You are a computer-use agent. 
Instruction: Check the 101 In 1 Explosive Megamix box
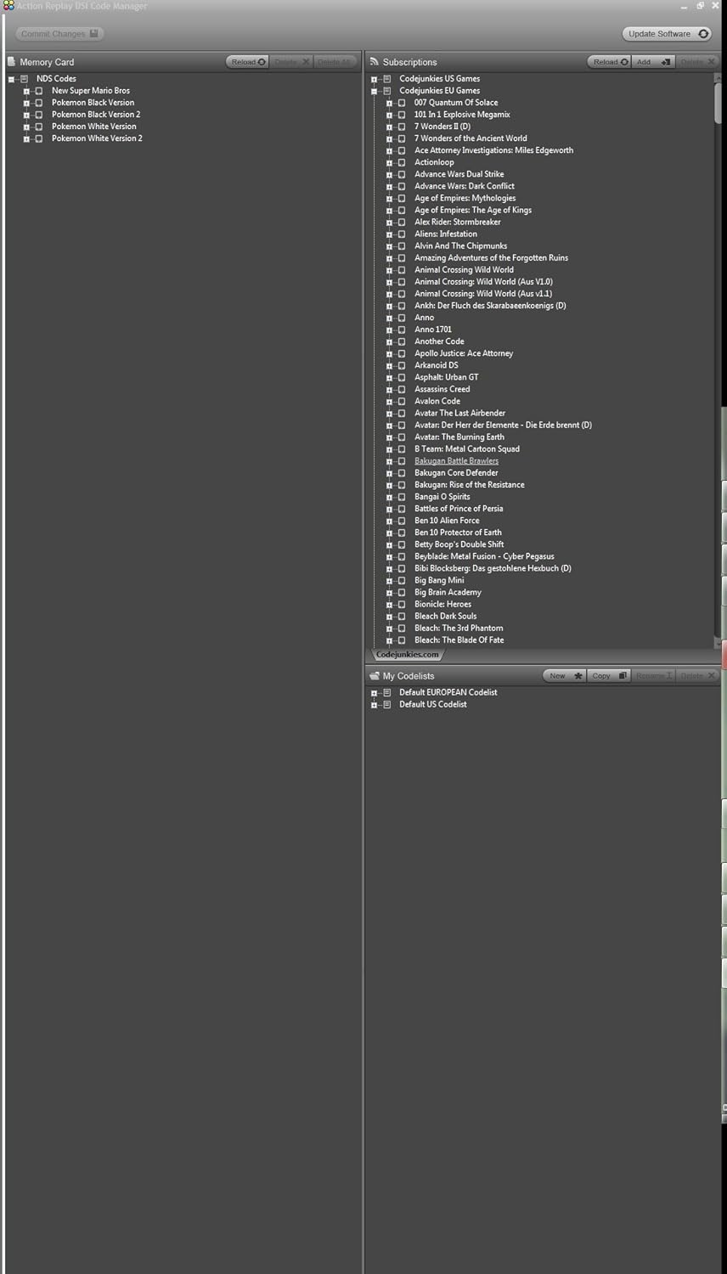(402, 115)
